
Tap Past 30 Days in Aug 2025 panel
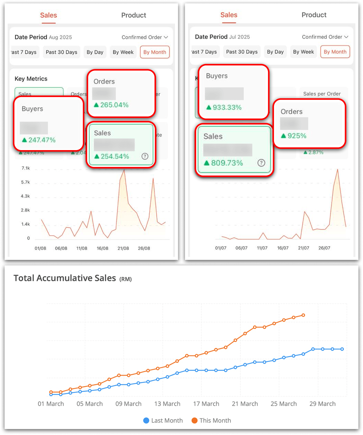[61, 52]
